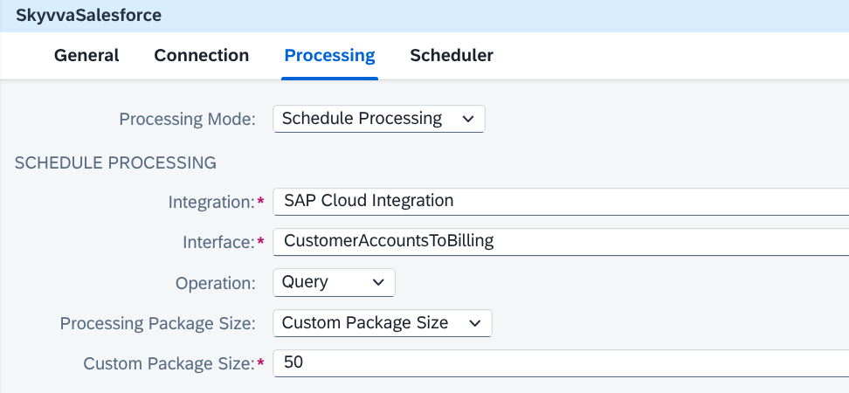Click the Custom Package Size field
The height and width of the screenshot is (393, 849).
[561, 363]
